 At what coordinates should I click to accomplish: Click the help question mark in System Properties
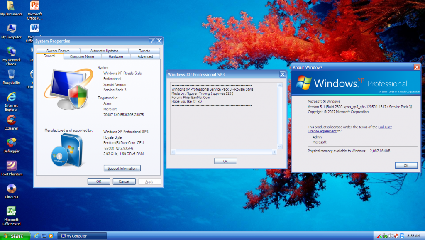coord(152,41)
